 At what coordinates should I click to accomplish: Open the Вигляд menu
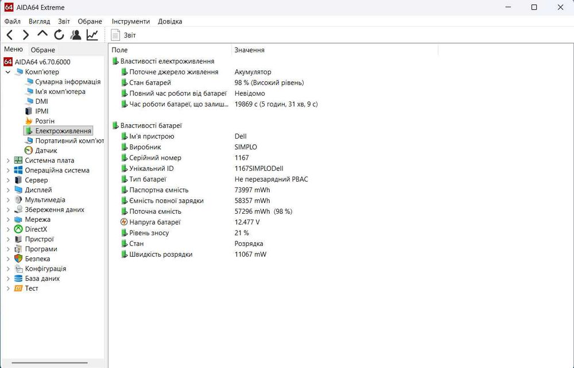(39, 21)
